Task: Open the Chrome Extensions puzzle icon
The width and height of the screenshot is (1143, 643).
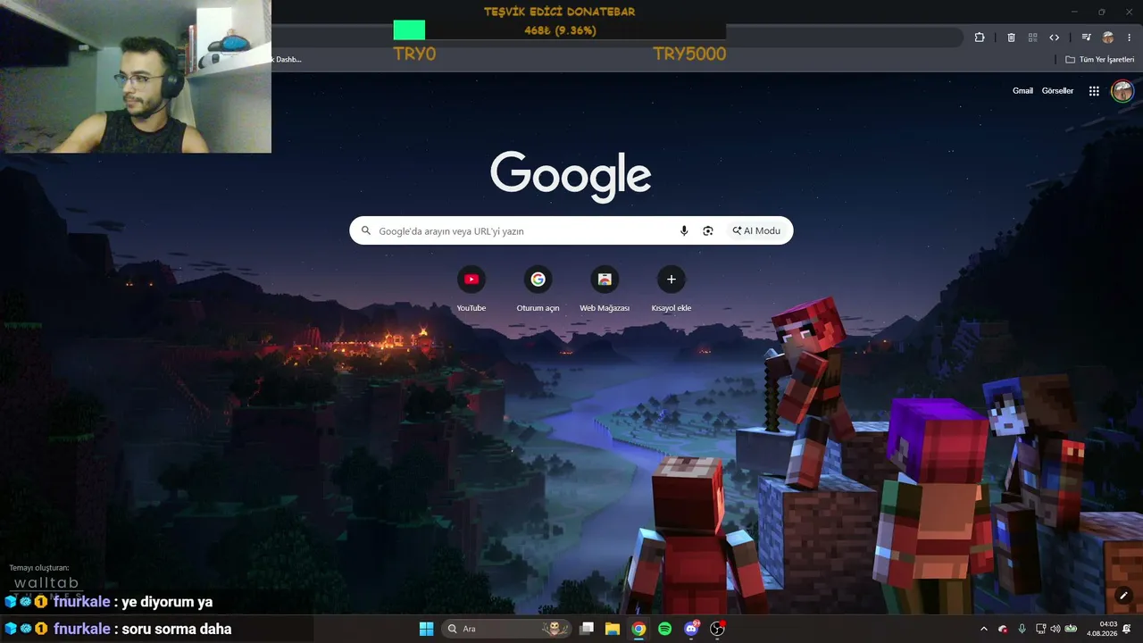Action: point(980,38)
